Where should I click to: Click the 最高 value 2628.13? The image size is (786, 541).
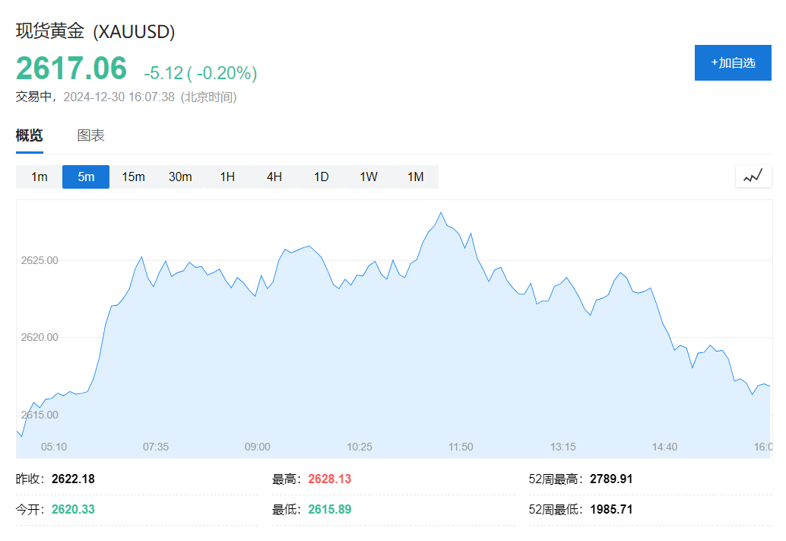(329, 479)
